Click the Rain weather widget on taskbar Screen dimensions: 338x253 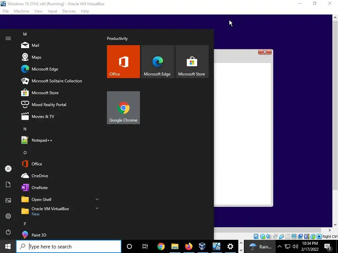(260, 246)
